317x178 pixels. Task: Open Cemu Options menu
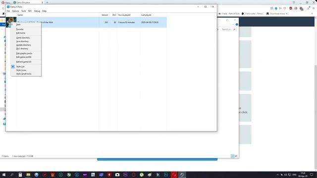click(x=15, y=11)
